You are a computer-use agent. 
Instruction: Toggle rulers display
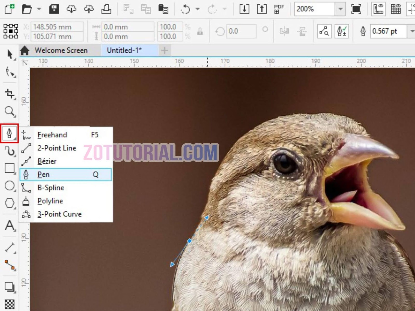coord(378,9)
